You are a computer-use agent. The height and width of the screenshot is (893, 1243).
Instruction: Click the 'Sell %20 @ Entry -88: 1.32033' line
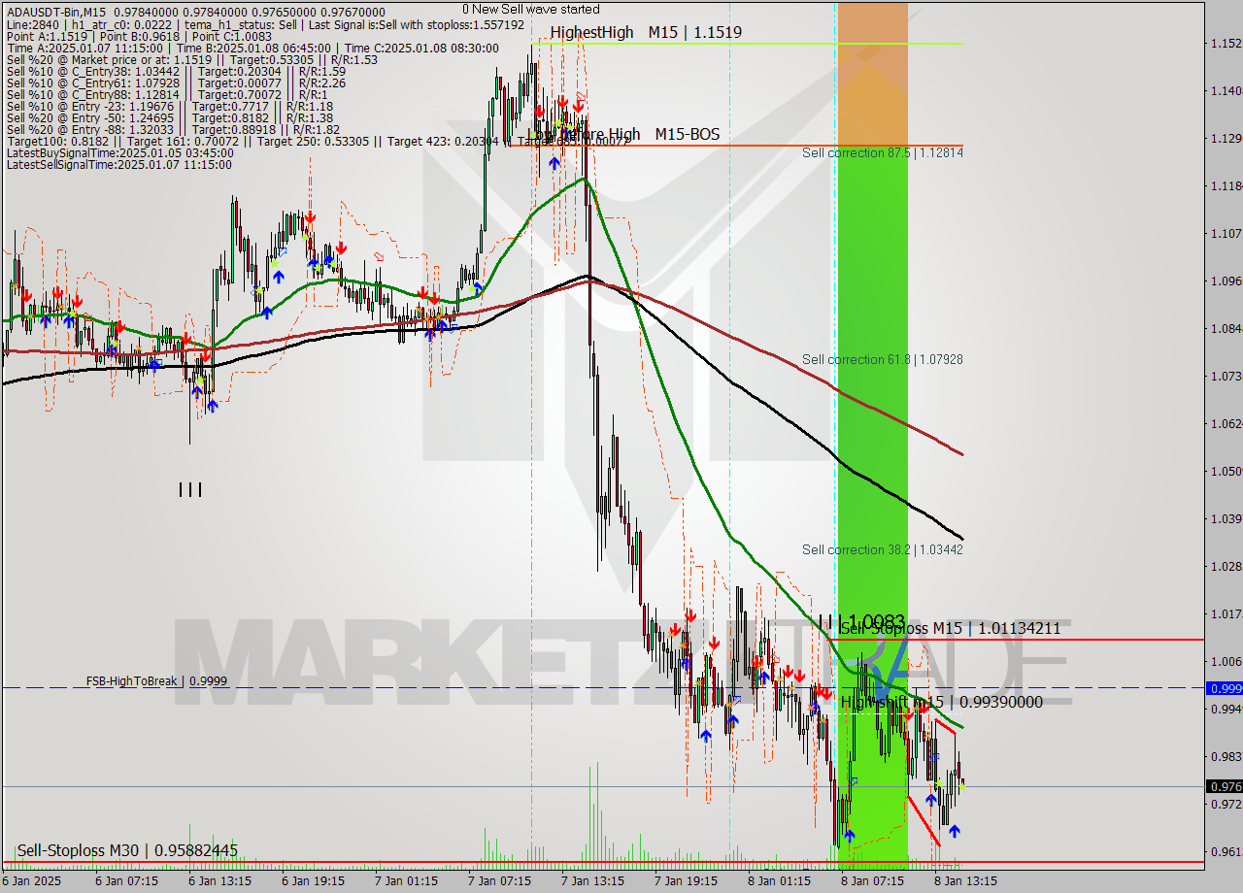[x=173, y=129]
